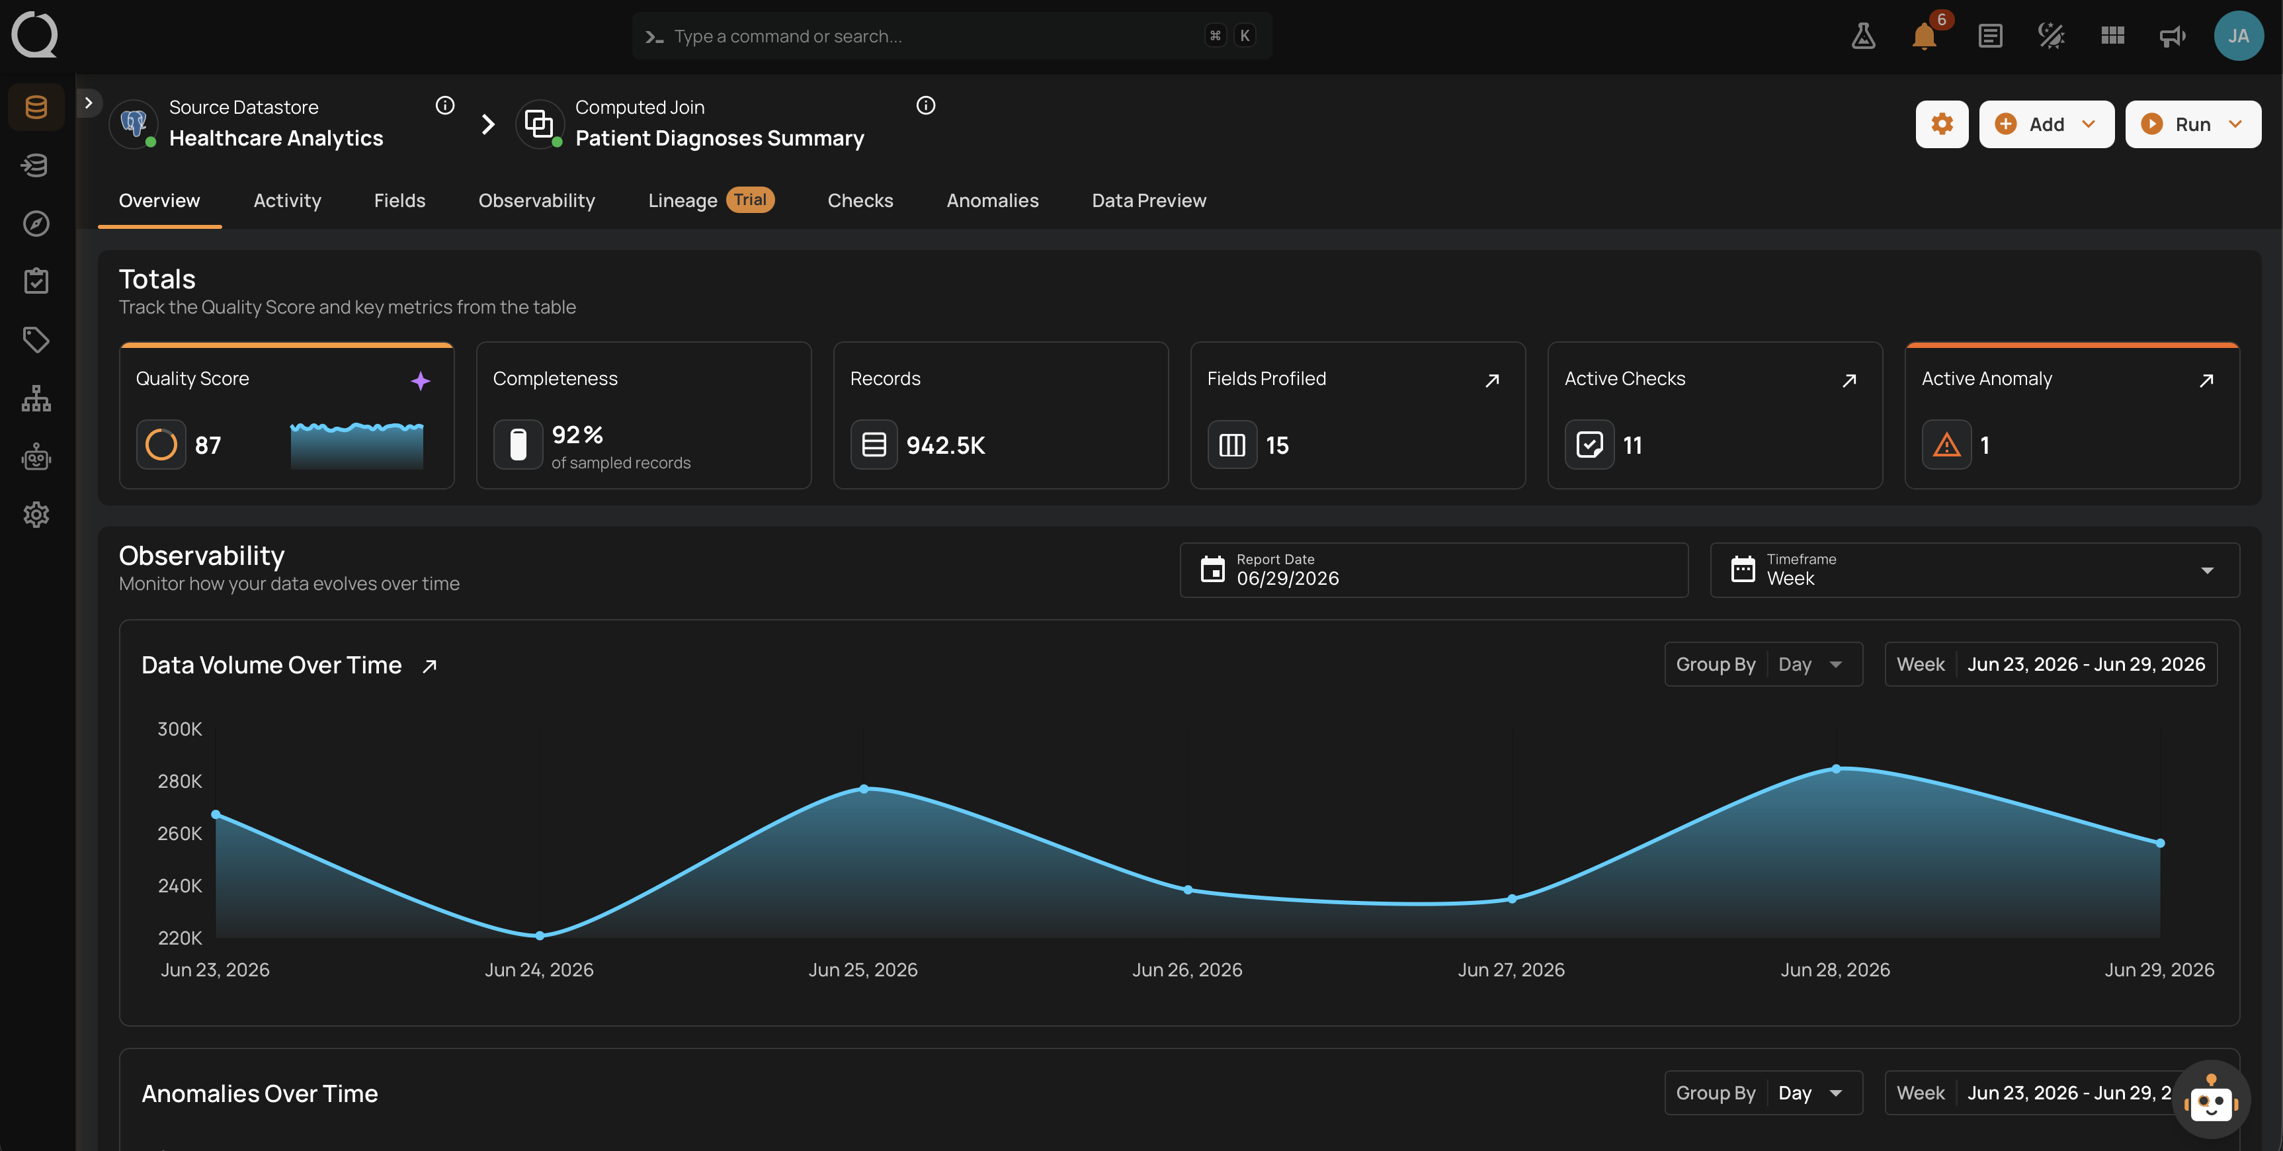The height and width of the screenshot is (1151, 2283).
Task: Switch to the Overview tab
Action: point(159,200)
